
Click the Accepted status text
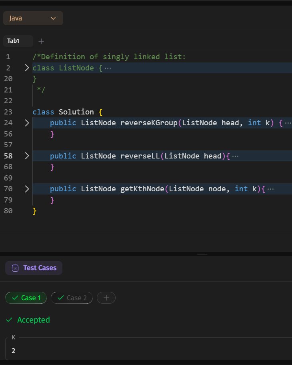pos(34,320)
